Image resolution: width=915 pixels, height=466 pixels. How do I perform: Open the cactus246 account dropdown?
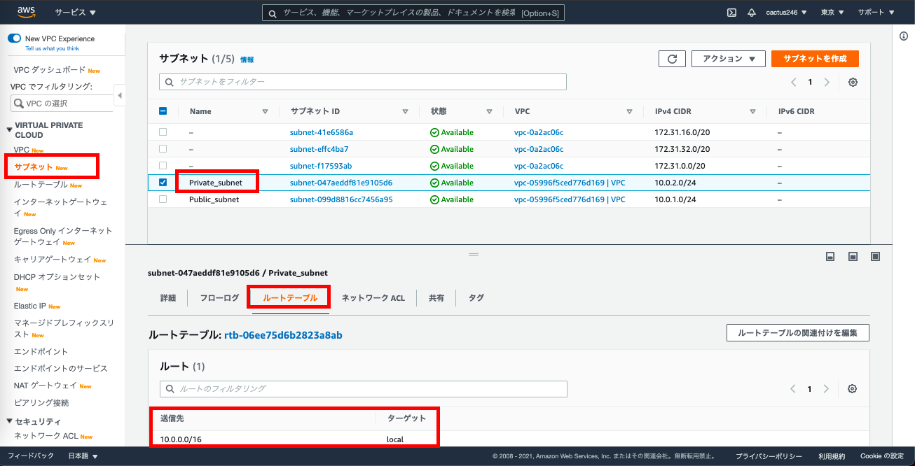(x=786, y=13)
